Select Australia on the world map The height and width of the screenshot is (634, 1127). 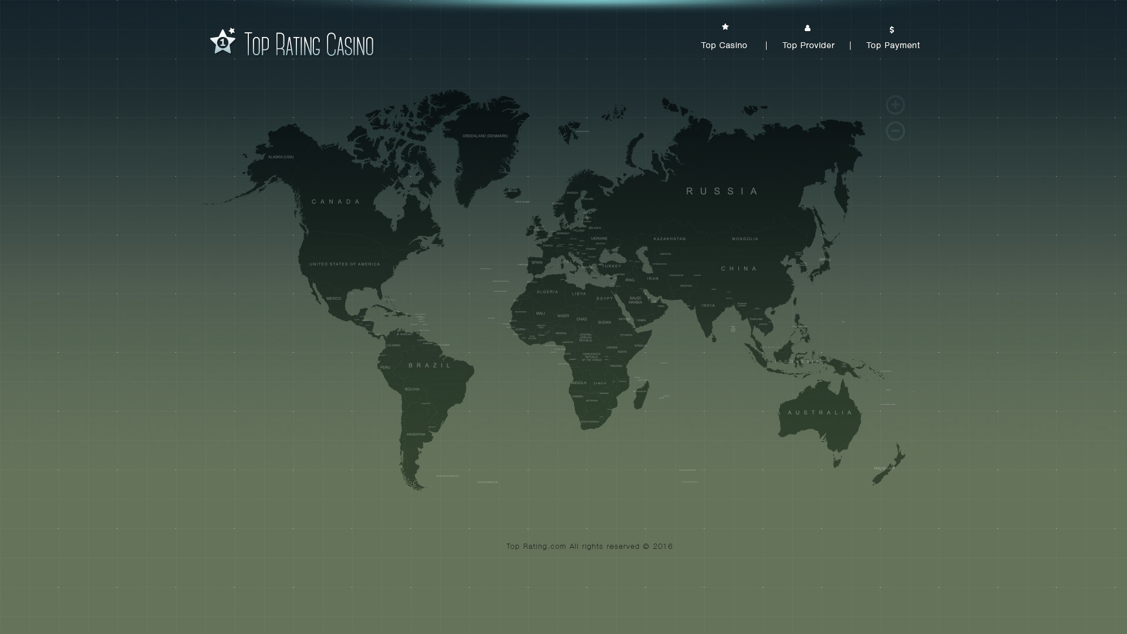820,413
